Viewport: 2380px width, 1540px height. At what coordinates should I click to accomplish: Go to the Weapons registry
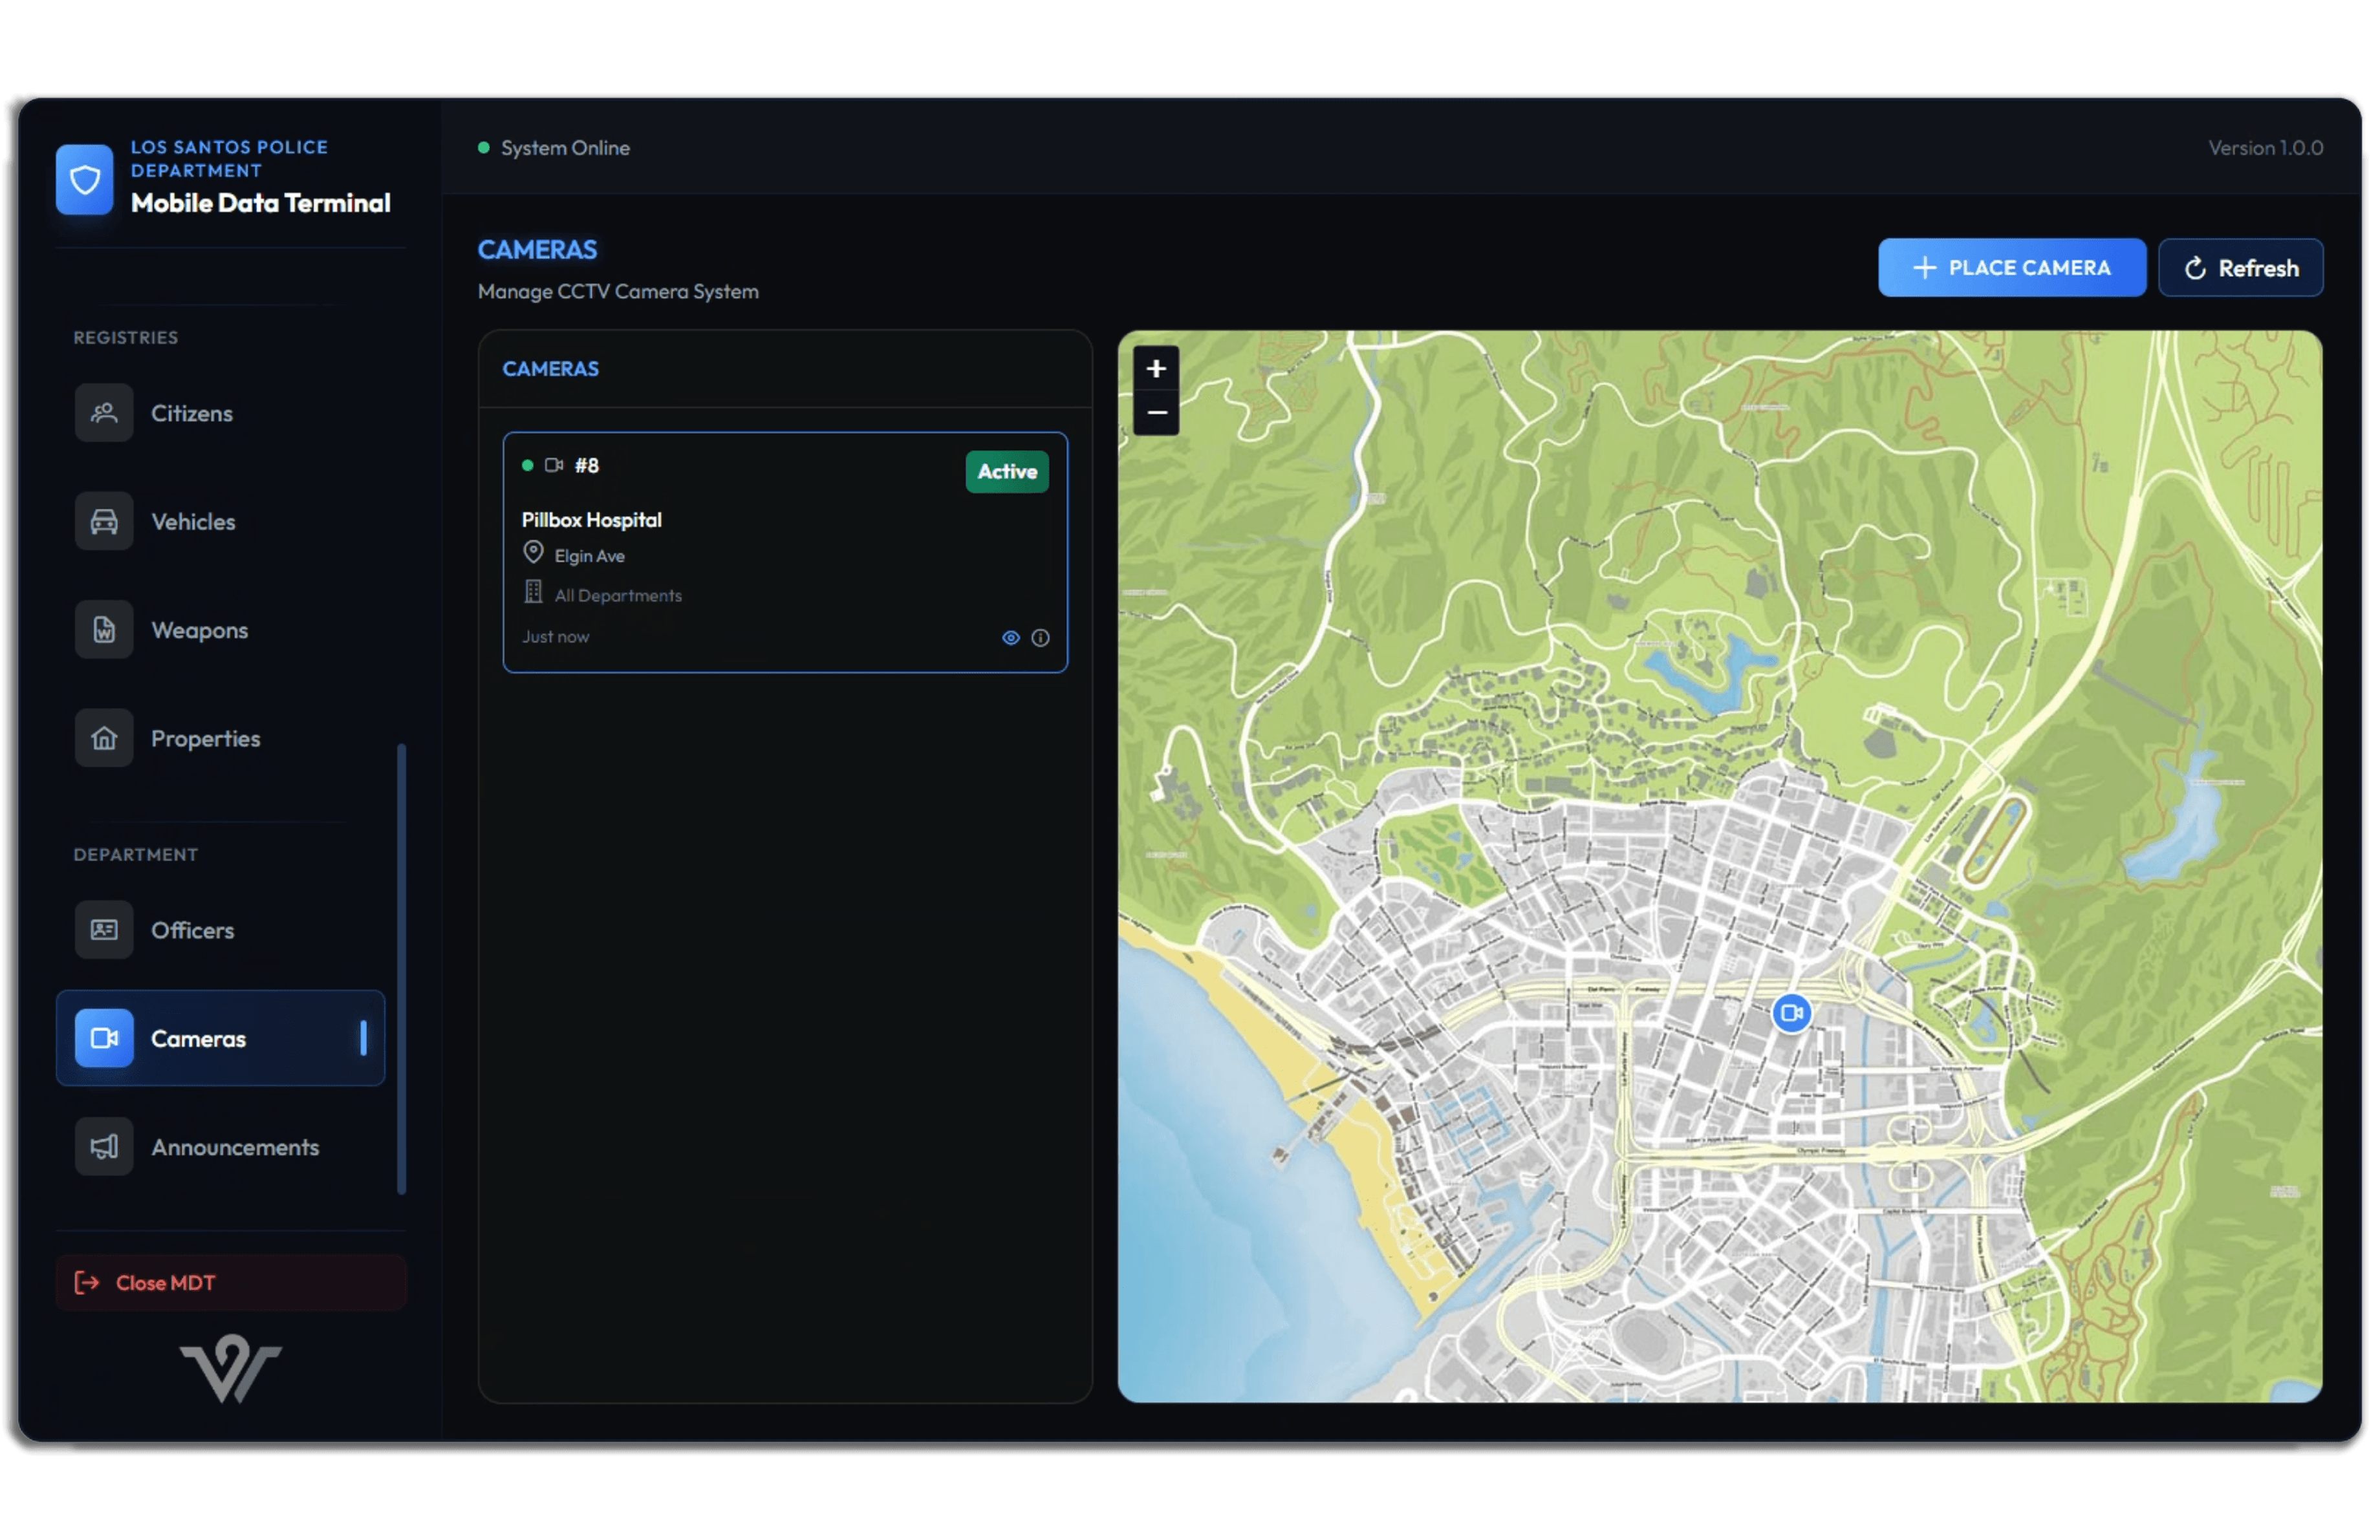220,630
